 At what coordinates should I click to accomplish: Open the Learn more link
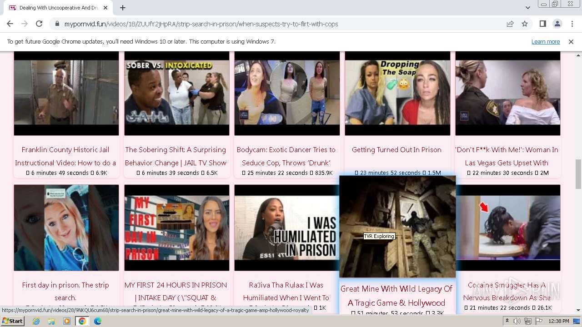pos(546,42)
